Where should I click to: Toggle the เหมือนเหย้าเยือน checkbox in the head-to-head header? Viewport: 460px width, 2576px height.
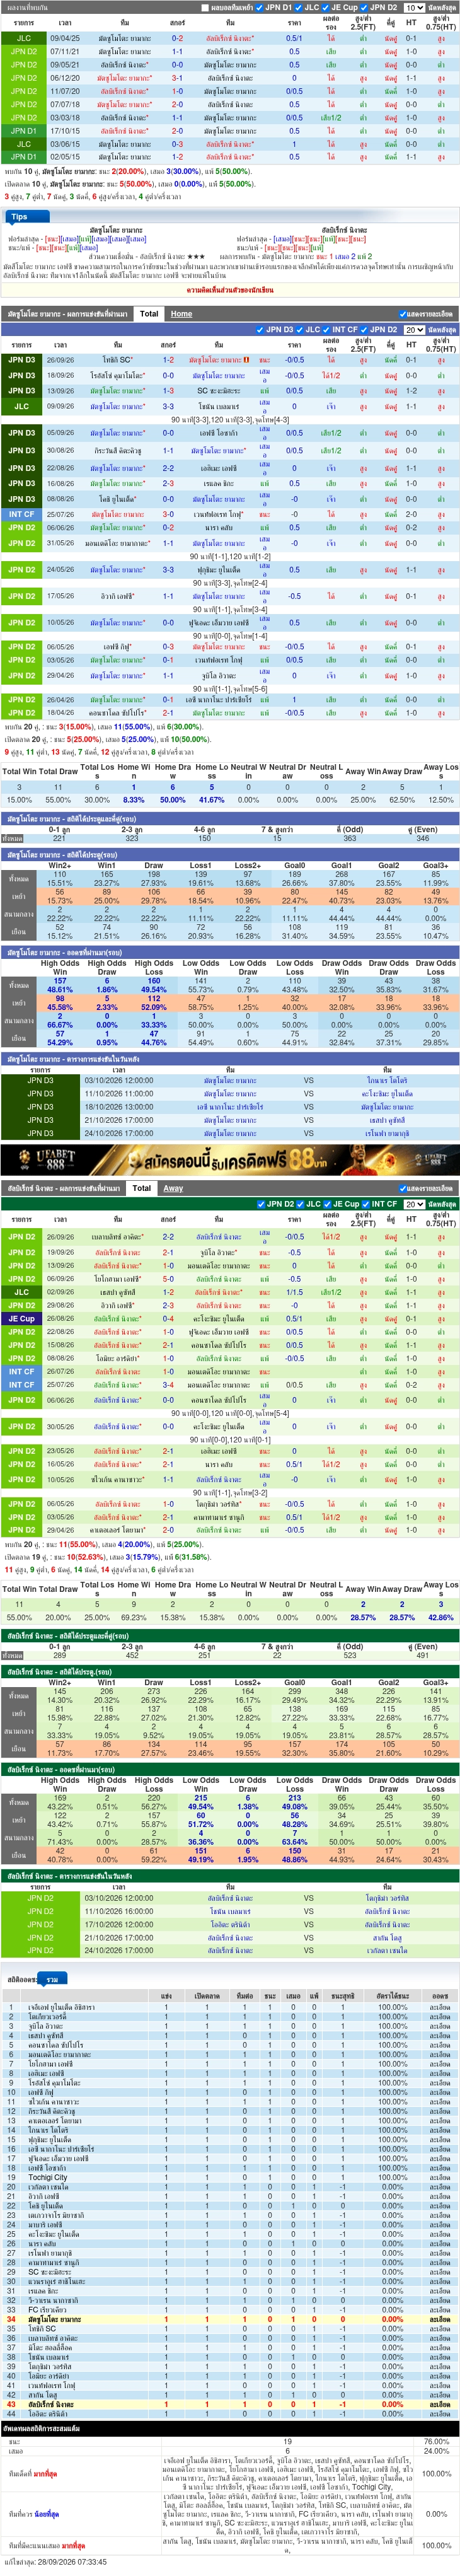pos(206,7)
